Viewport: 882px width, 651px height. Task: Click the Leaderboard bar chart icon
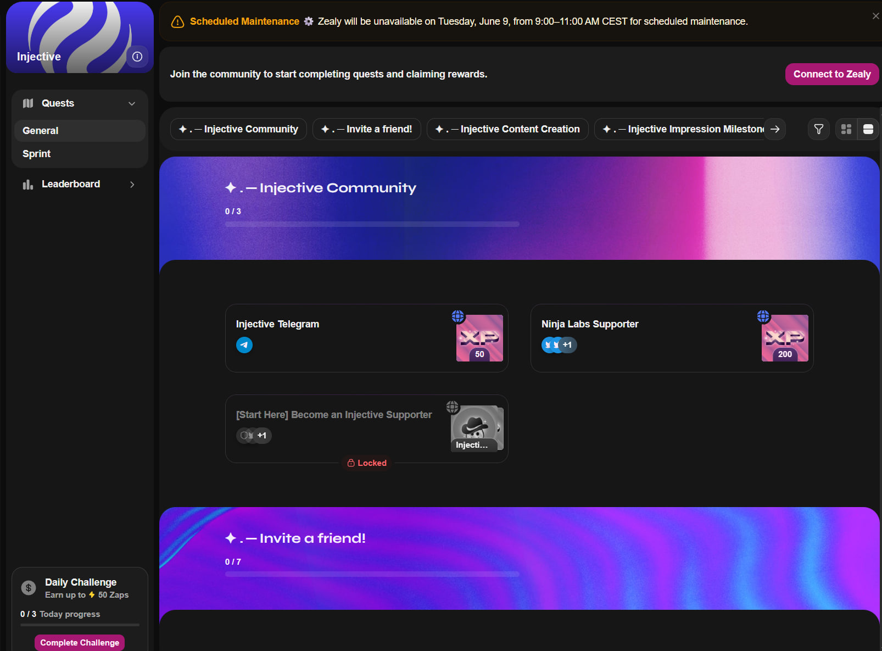[28, 185]
